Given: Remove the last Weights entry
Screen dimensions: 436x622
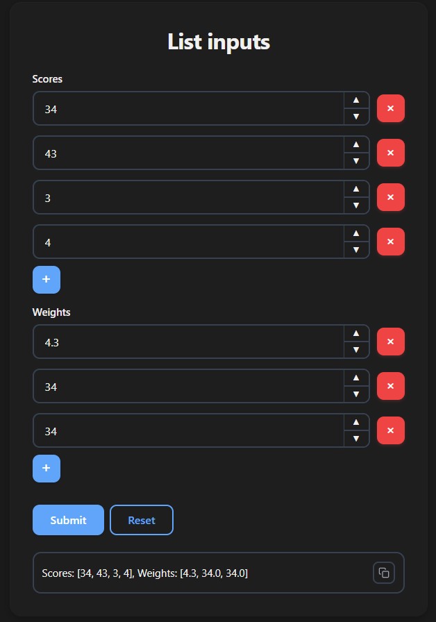Looking at the screenshot, I should pos(390,430).
